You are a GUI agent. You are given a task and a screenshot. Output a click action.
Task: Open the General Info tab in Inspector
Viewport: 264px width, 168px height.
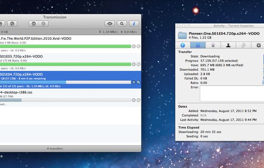[x=183, y=45]
